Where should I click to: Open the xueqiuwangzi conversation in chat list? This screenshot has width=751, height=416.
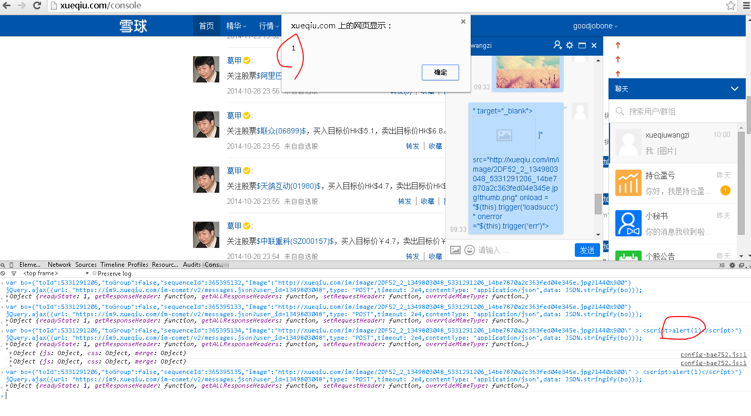[674, 142]
